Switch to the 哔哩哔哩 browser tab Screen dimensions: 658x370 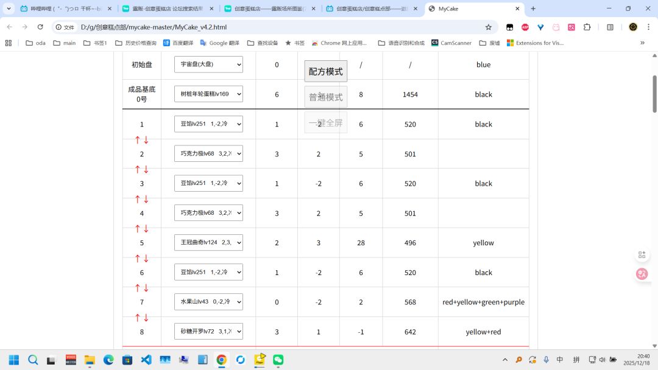66,9
